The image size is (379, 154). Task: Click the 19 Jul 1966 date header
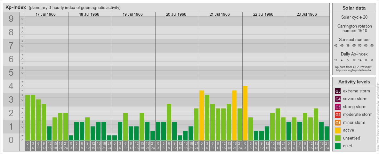pos(133,14)
